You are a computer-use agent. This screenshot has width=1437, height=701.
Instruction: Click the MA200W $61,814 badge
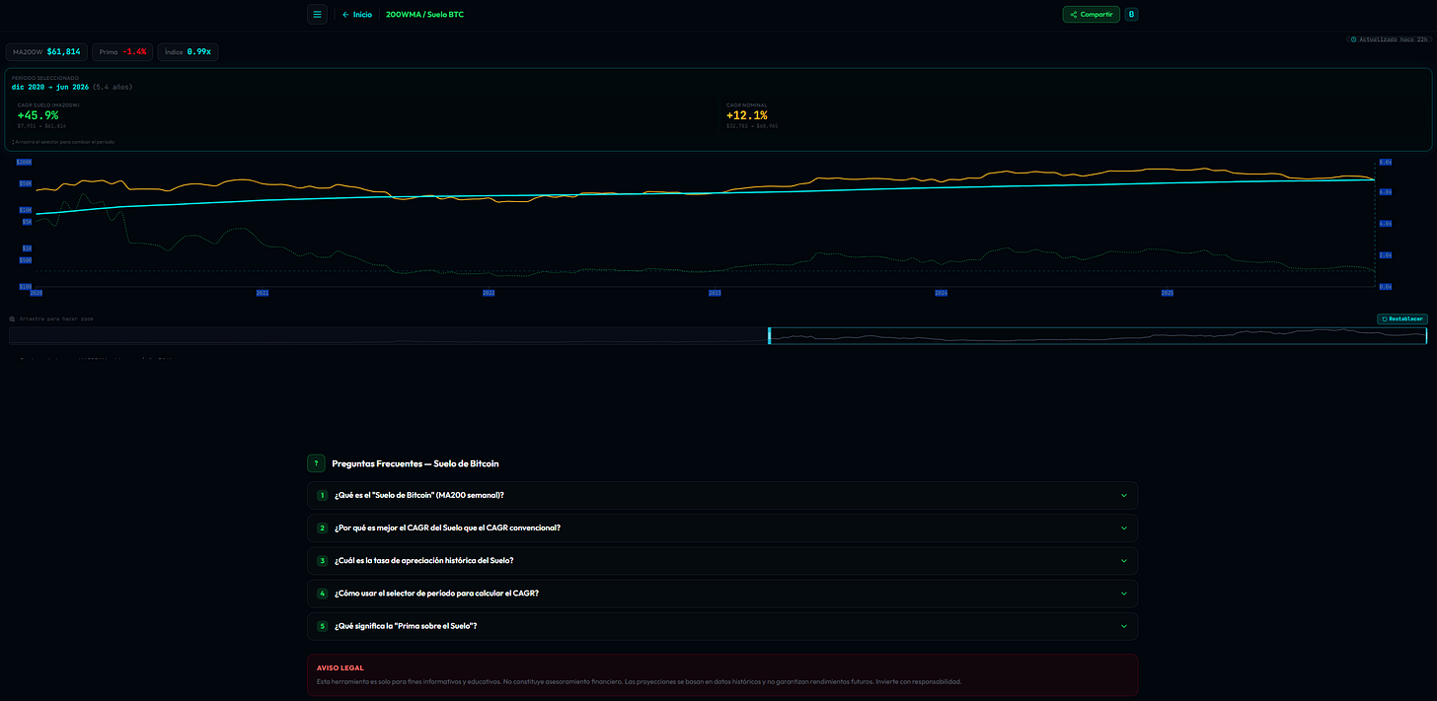[46, 51]
